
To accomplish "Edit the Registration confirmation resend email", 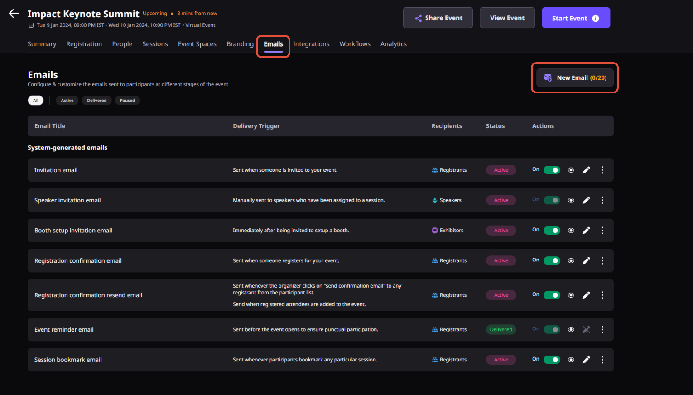I will [586, 295].
